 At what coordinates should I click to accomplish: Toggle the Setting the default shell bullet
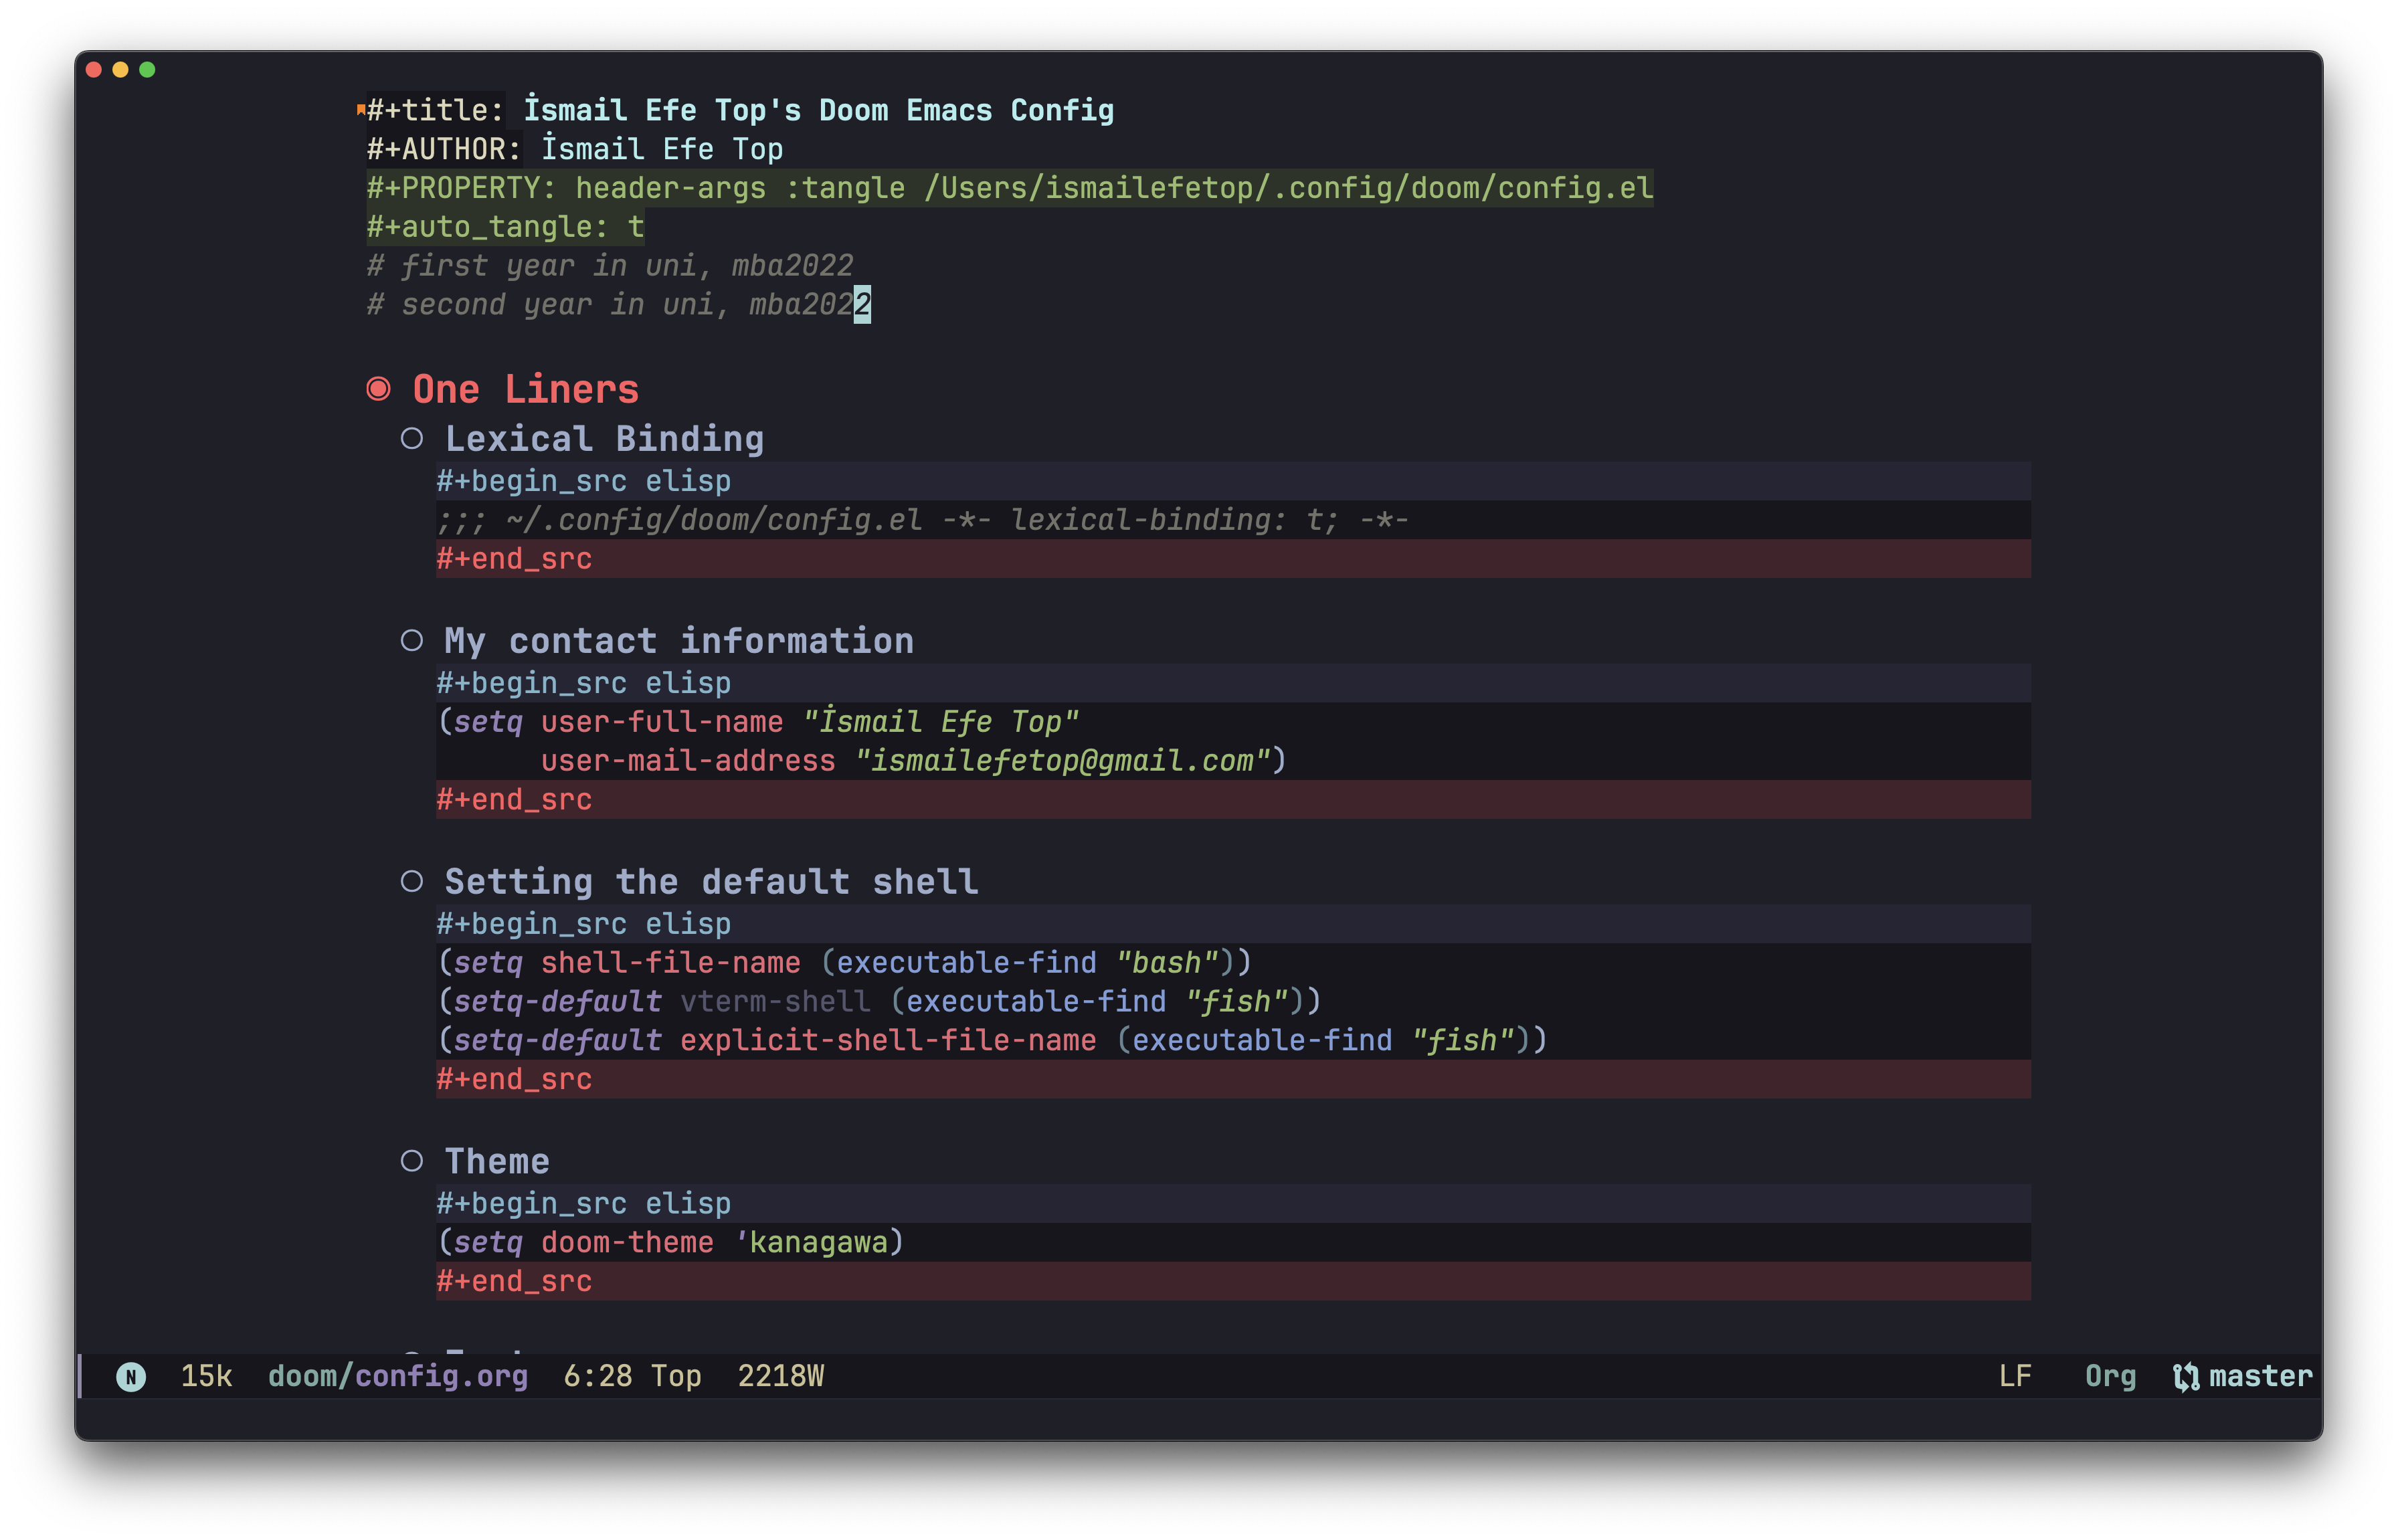tap(412, 881)
